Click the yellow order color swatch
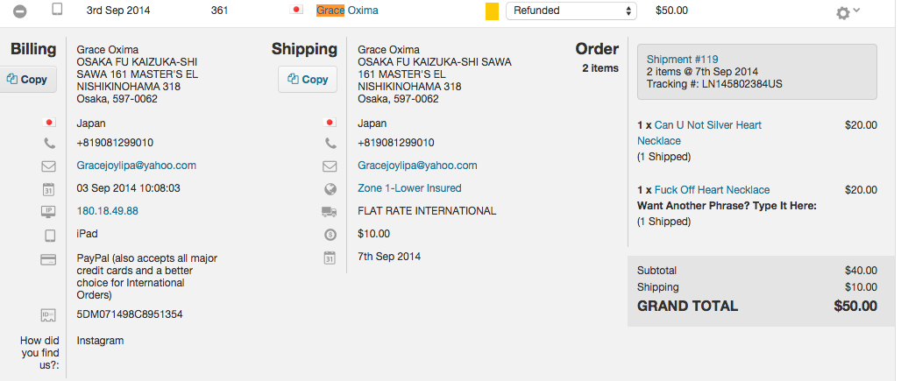Screen dimensions: 901x381 tap(492, 12)
